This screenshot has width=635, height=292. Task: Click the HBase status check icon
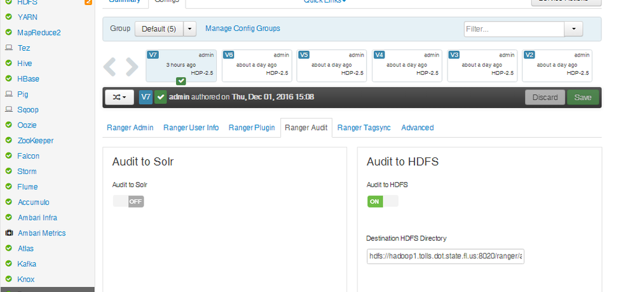8,79
